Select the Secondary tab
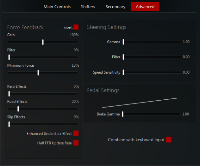Image resolution: width=200 pixels, height=166 pixels. click(116, 7)
